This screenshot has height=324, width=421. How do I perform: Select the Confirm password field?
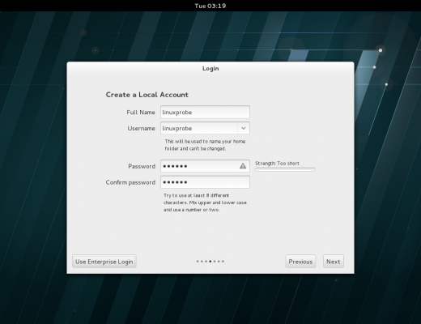tap(205, 182)
